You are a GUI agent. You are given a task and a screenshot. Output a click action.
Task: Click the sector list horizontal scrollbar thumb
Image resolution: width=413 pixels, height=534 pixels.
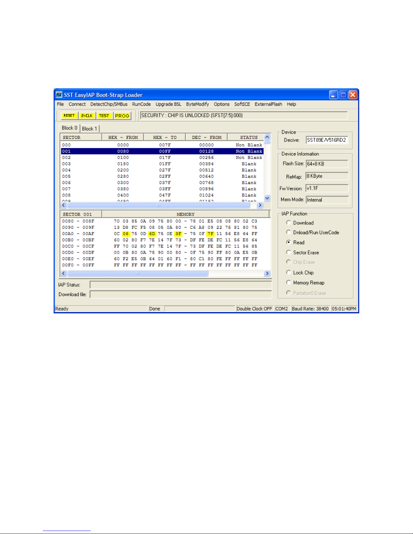pyautogui.click(x=158, y=205)
